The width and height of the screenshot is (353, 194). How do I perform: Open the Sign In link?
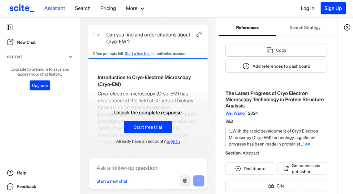173,141
